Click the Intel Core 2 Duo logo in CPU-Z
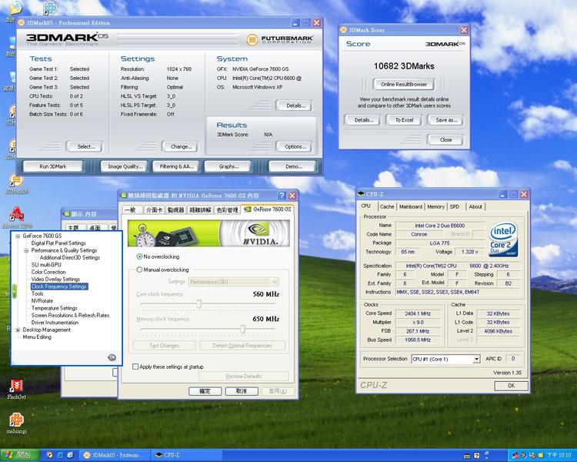Image resolution: width=577 pixels, height=462 pixels. (503, 239)
